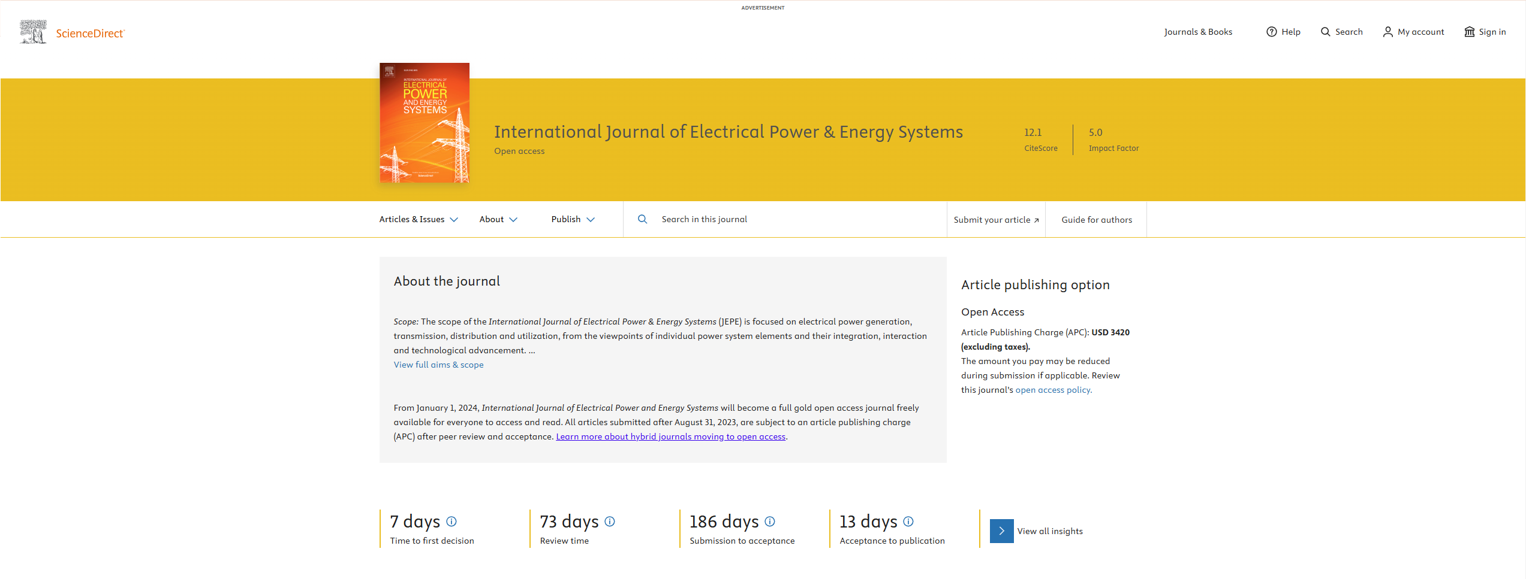Click the Help question mark icon
Screen dimensions: 1526x579
pos(1271,32)
